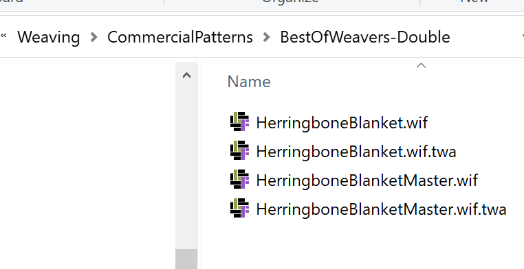Click the HerringboneBlanket.wif file icon
This screenshot has width=524, height=269.
[x=239, y=121]
